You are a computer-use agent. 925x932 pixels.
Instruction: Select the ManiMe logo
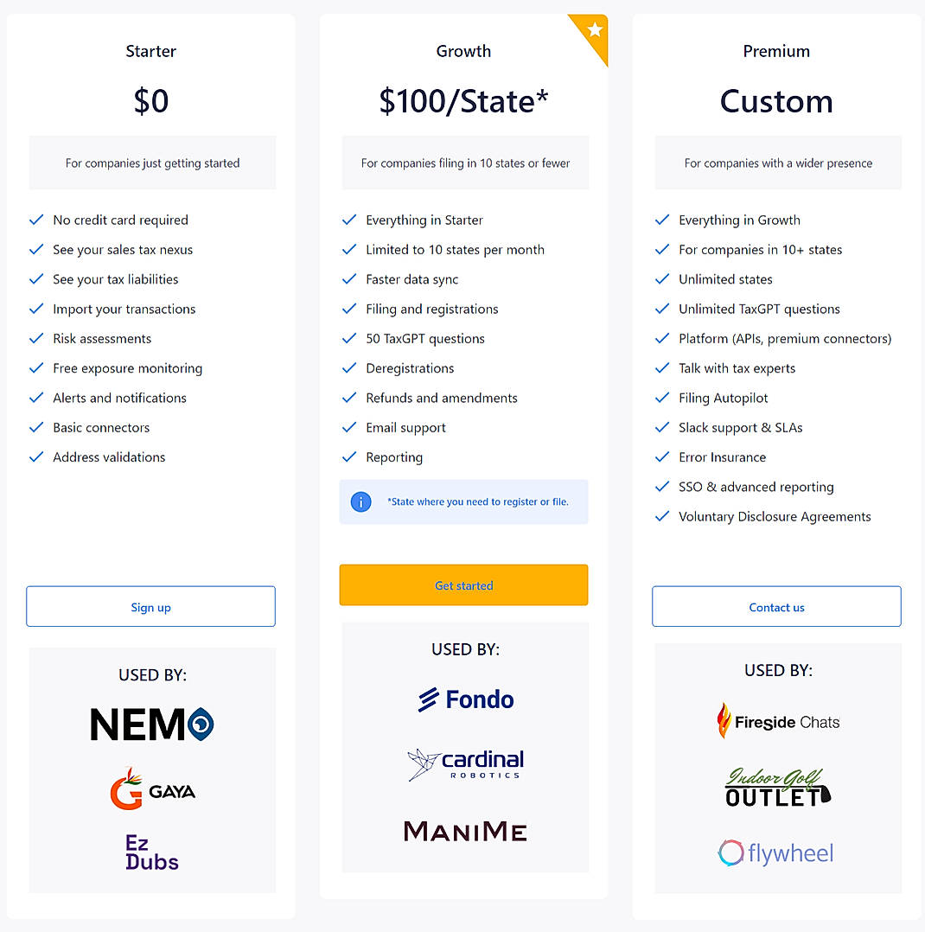click(x=464, y=831)
